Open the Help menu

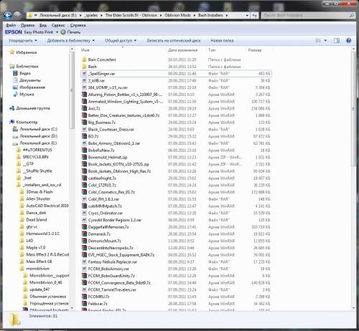pyautogui.click(x=78, y=25)
